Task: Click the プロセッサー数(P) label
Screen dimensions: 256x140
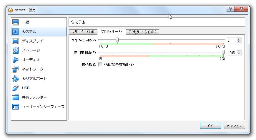Action: tap(84, 41)
